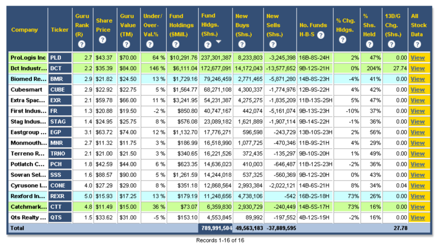Click the DCT ticker cell
439x245 pixels.
60,68
